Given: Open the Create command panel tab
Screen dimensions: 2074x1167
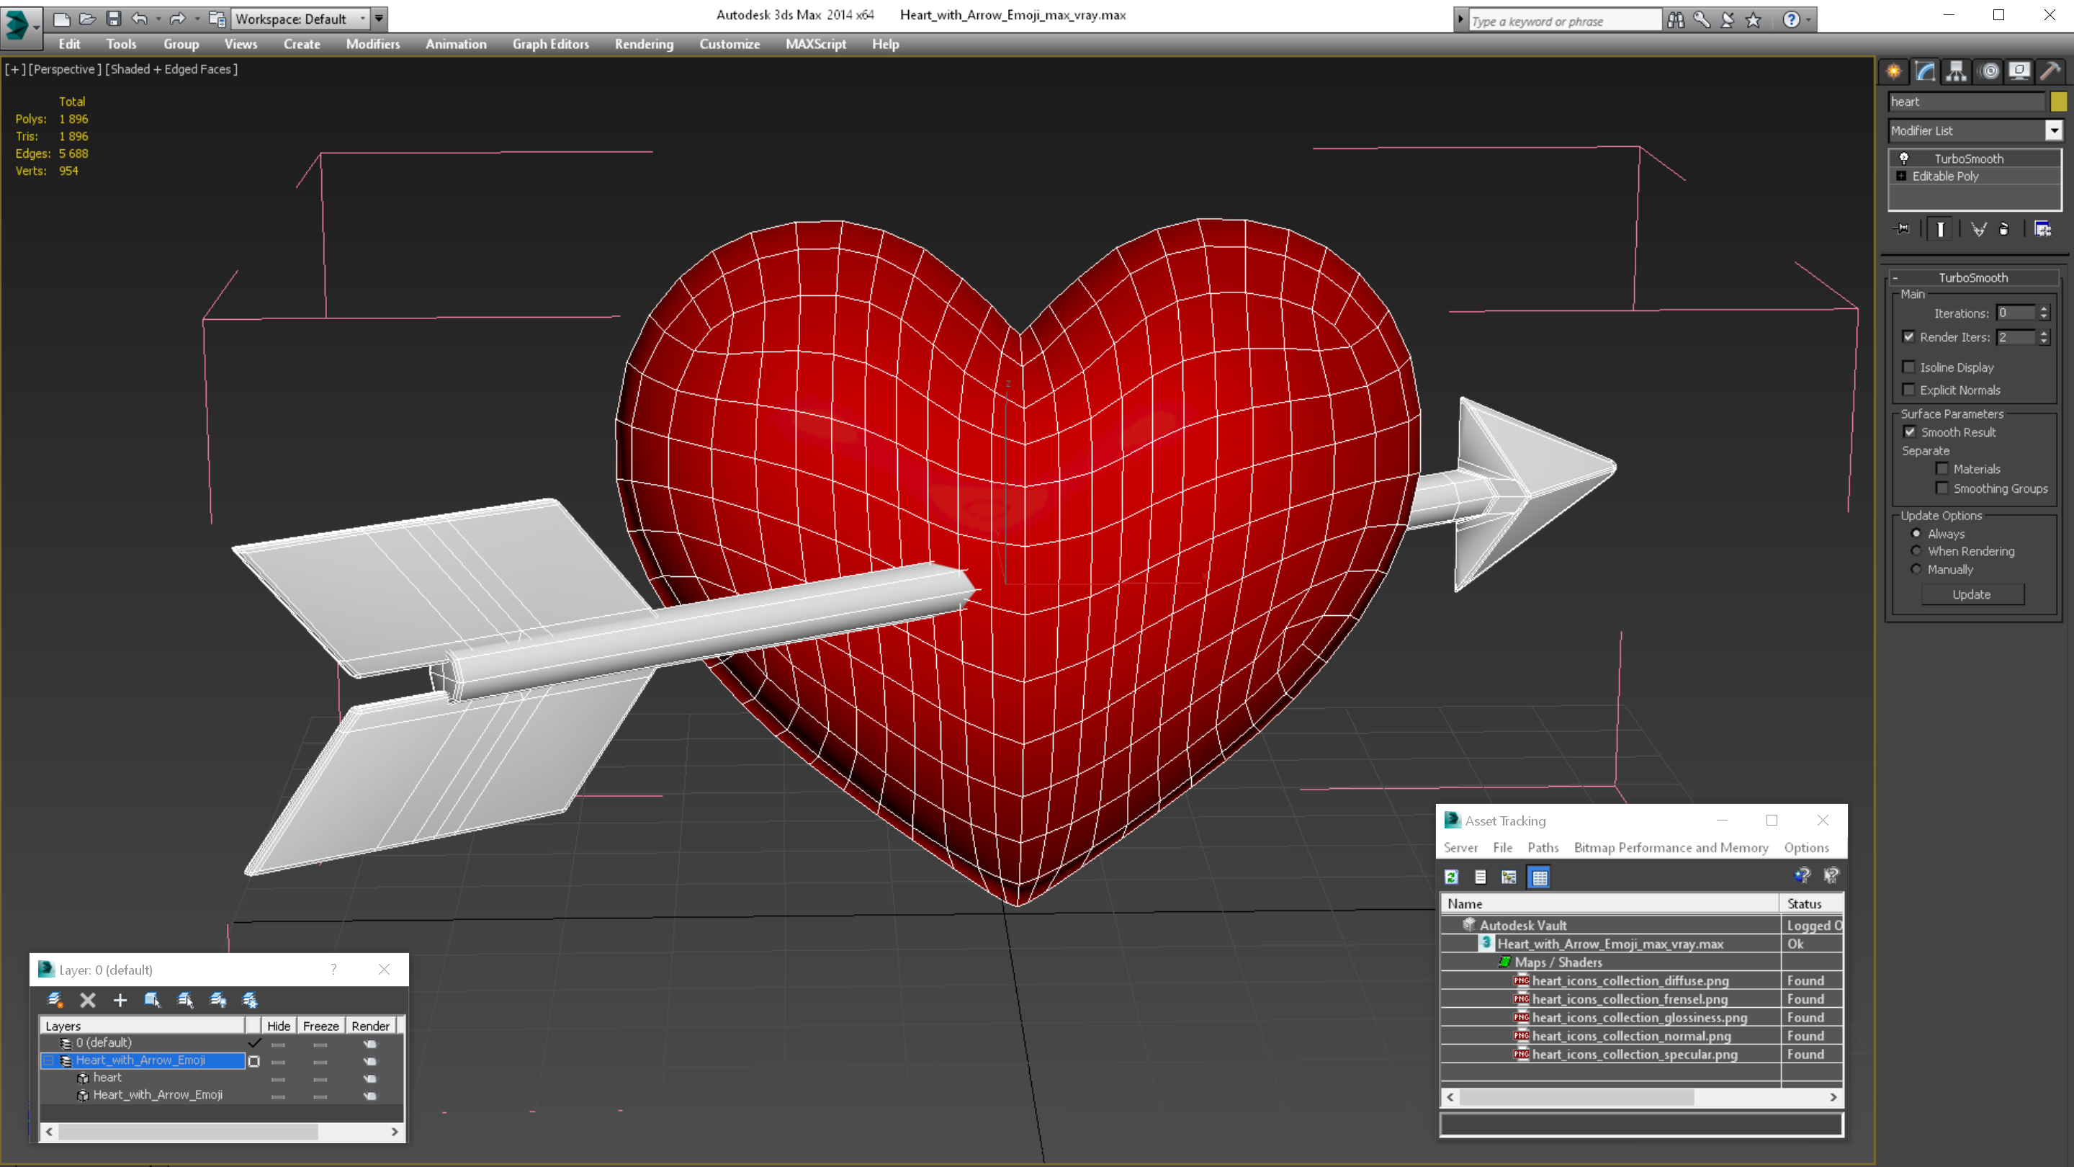Looking at the screenshot, I should tap(1894, 72).
